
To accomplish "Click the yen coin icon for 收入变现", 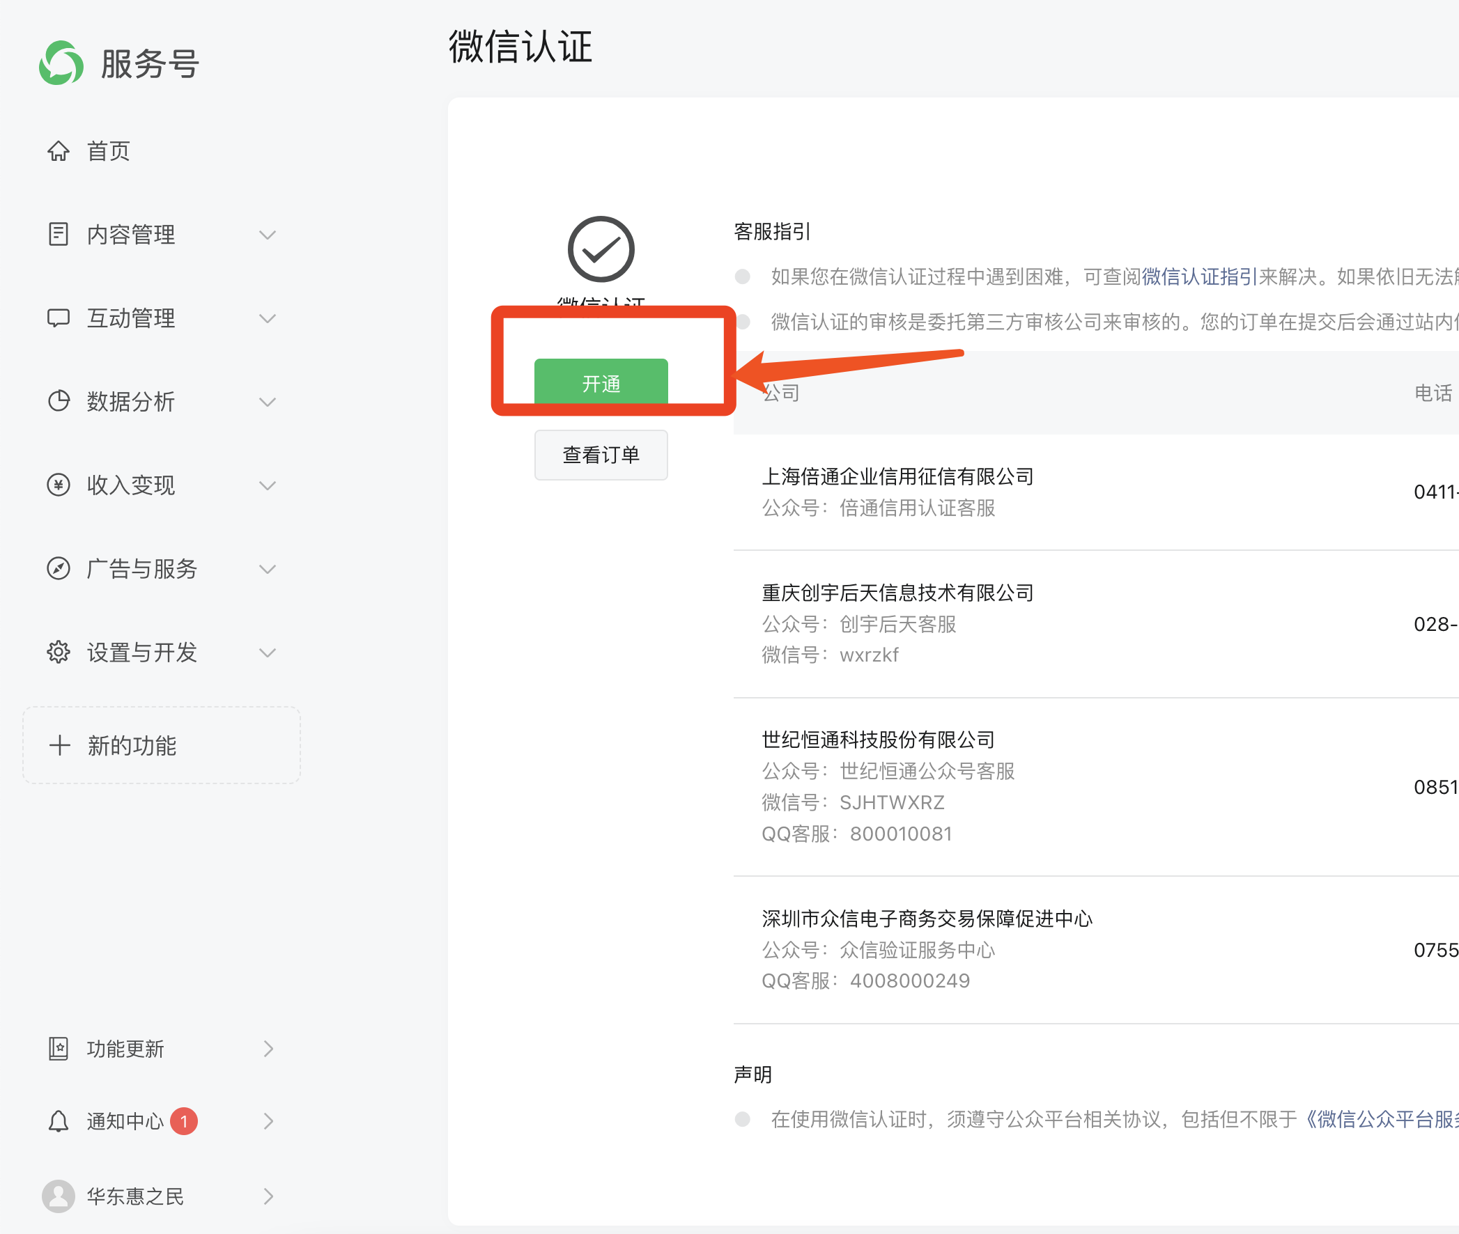I will [59, 484].
